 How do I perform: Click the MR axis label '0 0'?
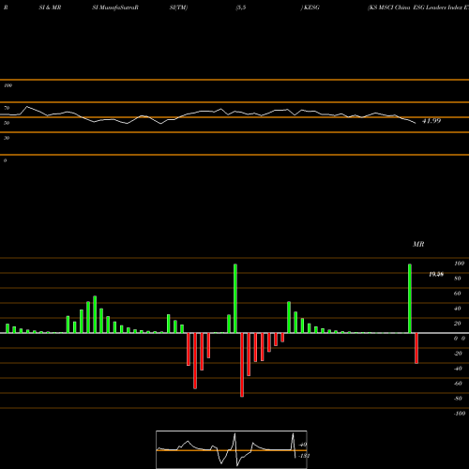[x=460, y=339]
